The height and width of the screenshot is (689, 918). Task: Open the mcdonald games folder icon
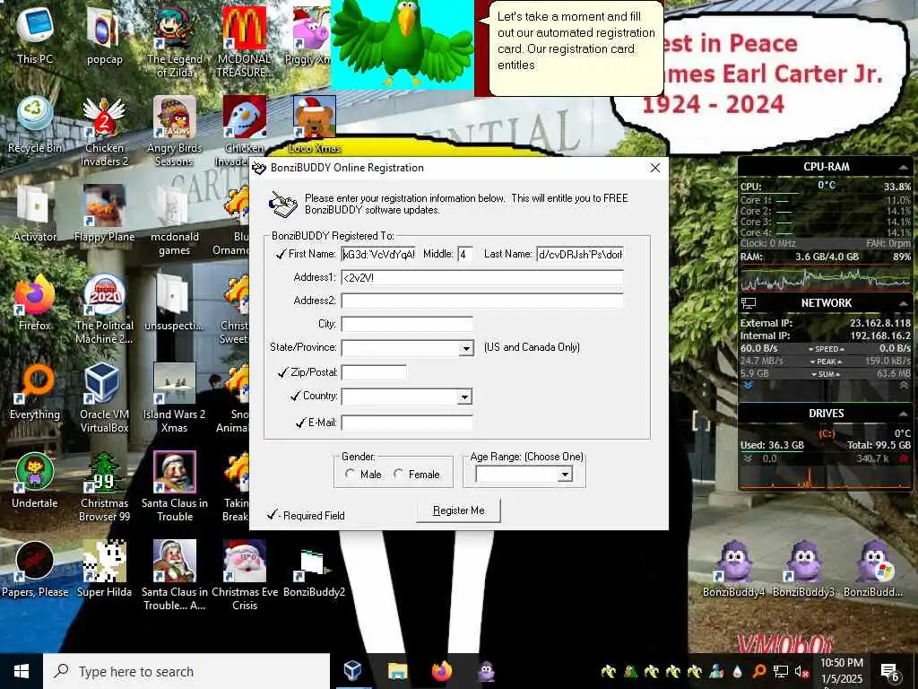point(175,221)
